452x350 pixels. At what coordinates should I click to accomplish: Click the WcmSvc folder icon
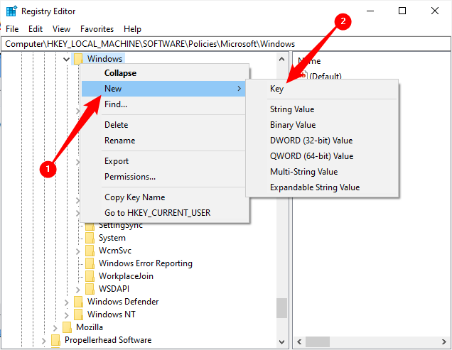point(90,251)
